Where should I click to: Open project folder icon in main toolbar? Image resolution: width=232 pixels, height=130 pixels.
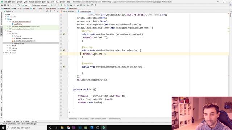coord(2,5)
